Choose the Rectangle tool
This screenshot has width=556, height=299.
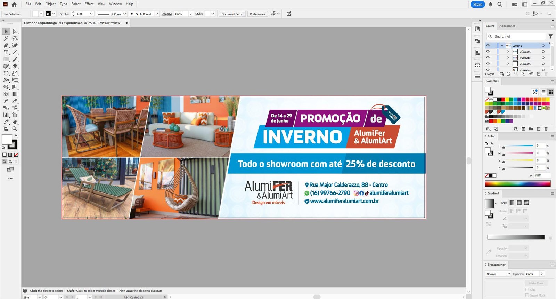[x=6, y=59]
